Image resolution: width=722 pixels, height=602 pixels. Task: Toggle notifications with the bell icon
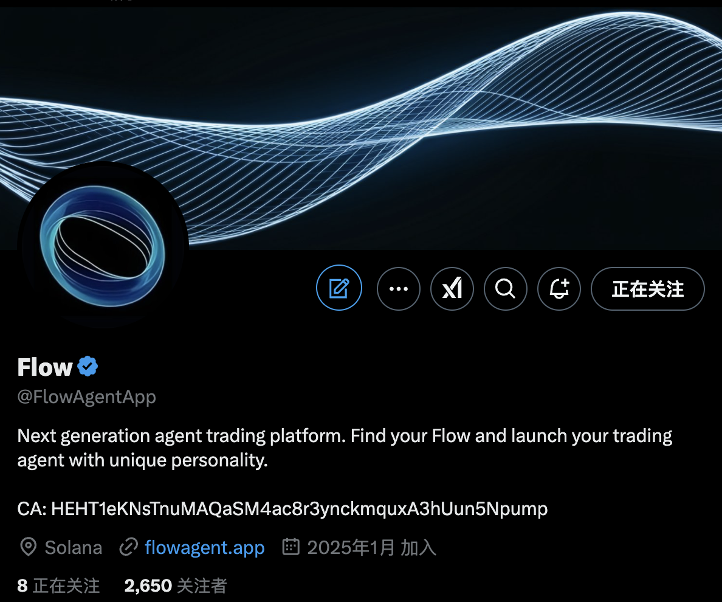[559, 289]
